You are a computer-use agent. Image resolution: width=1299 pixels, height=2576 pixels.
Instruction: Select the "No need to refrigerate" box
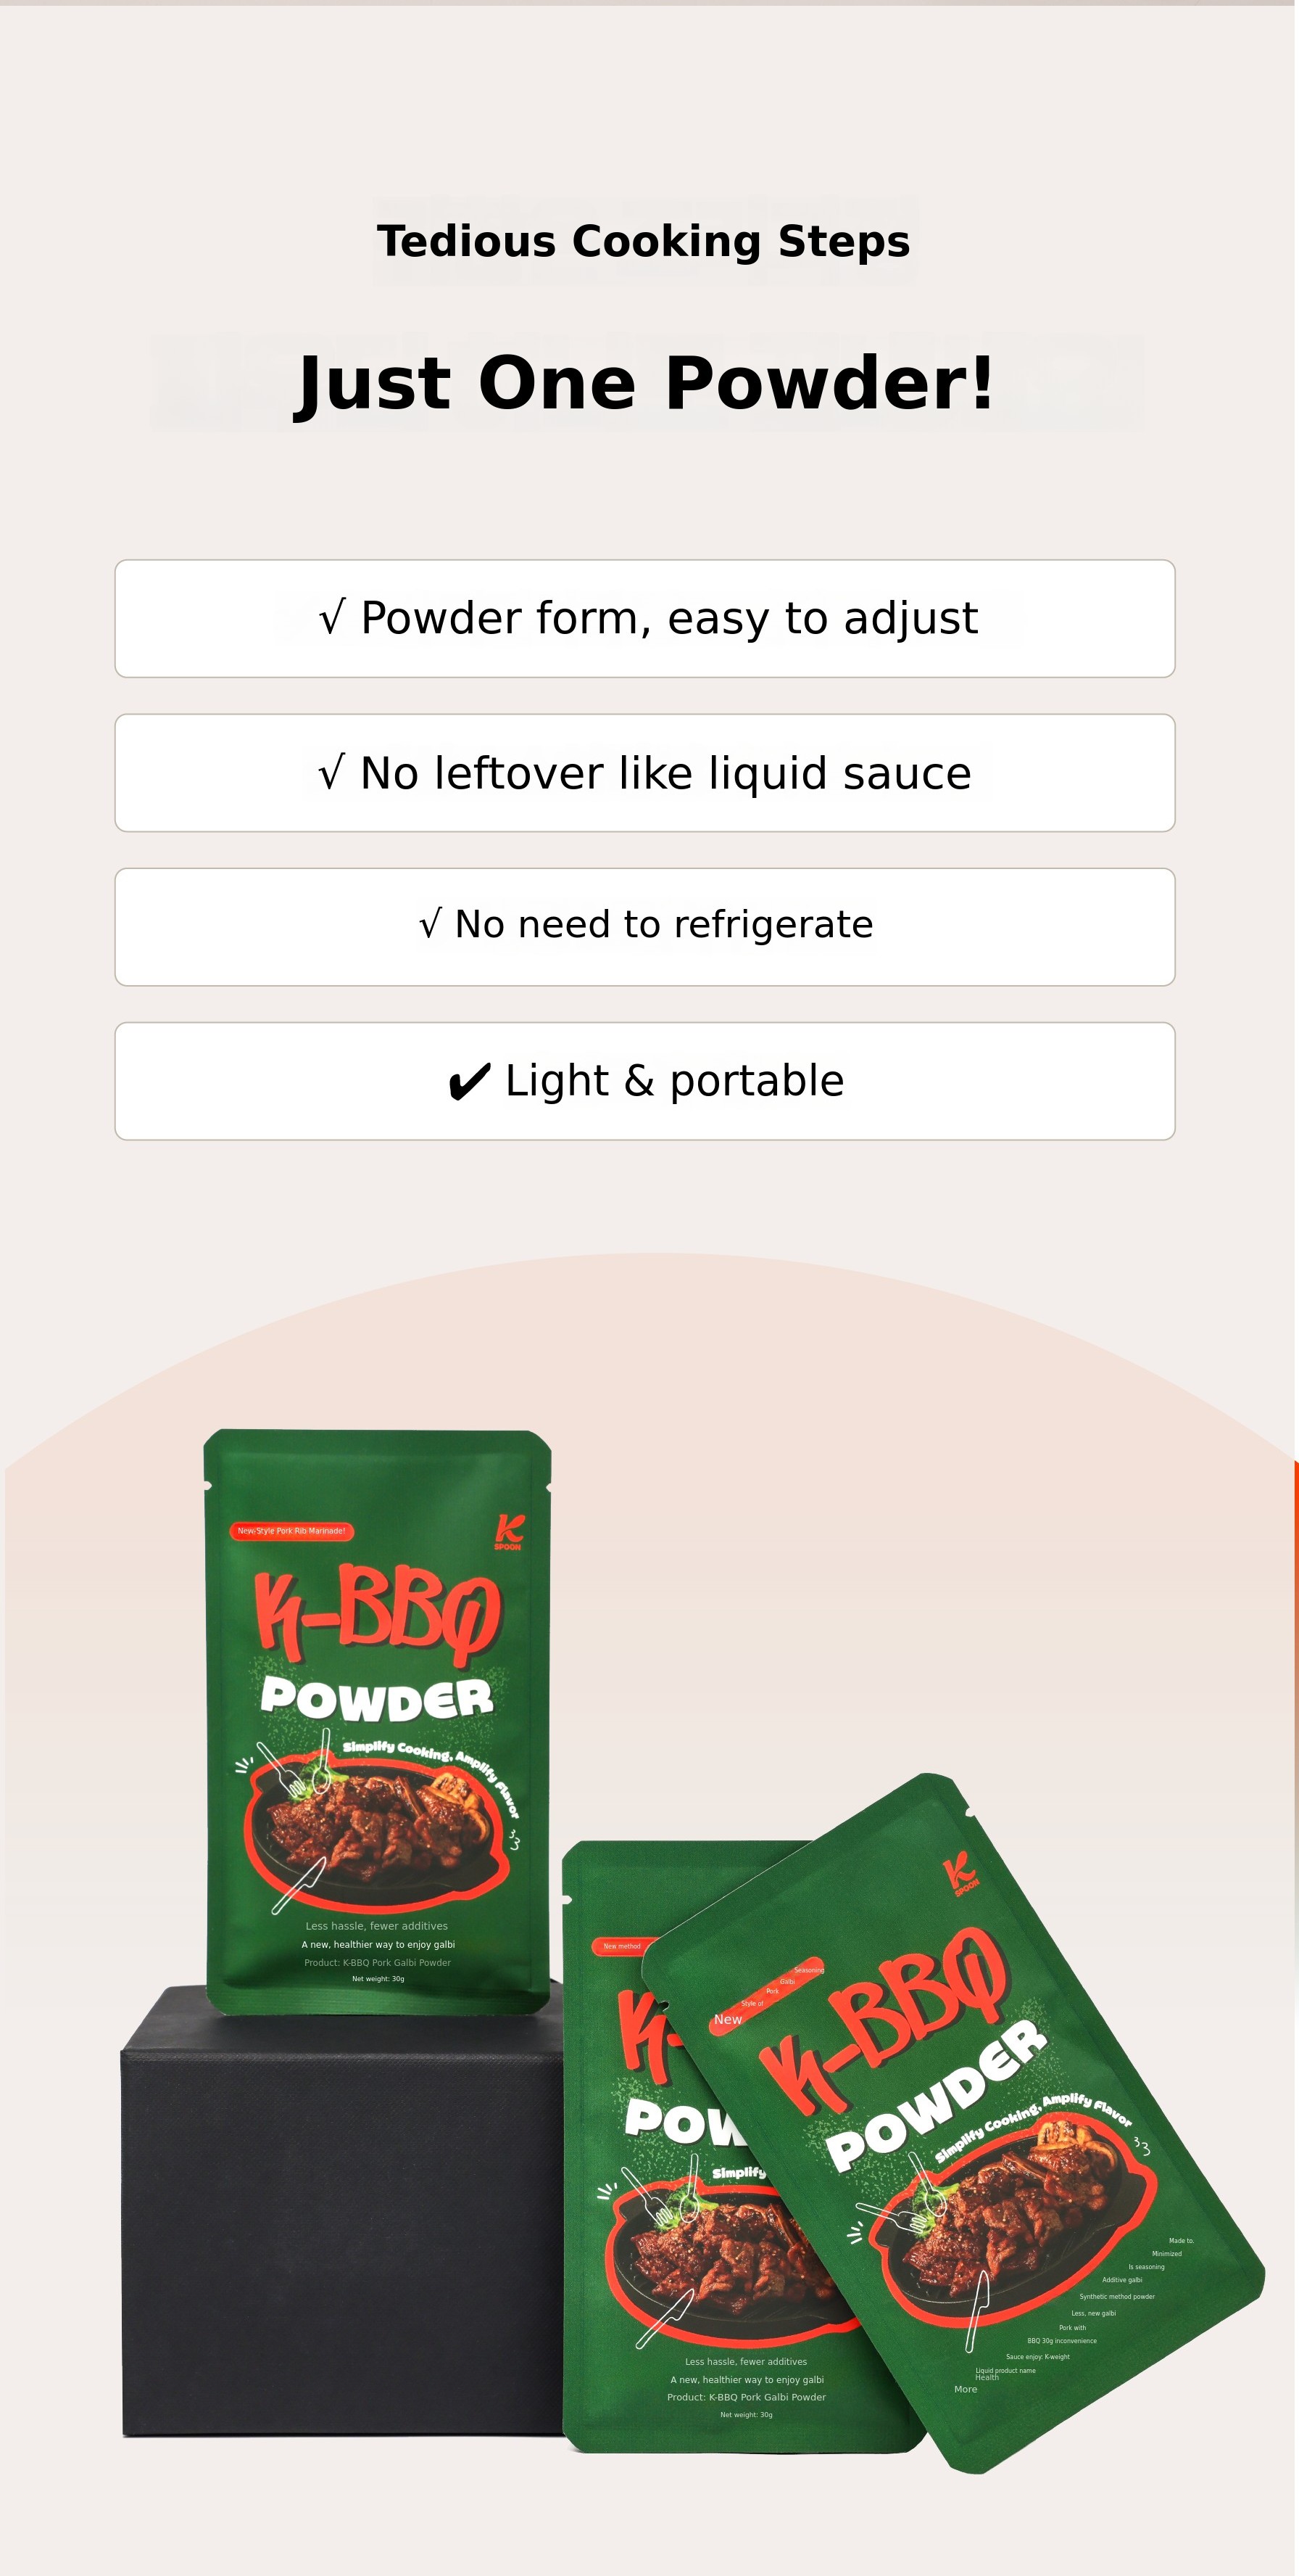pos(644,927)
